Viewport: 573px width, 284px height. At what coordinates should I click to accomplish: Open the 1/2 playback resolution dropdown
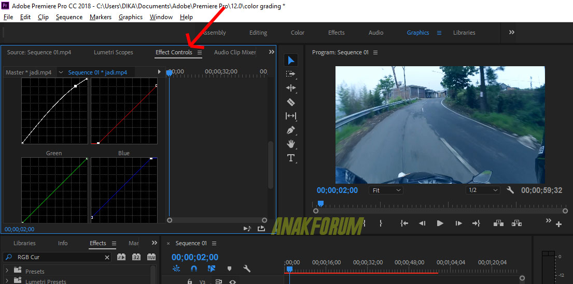tap(483, 190)
